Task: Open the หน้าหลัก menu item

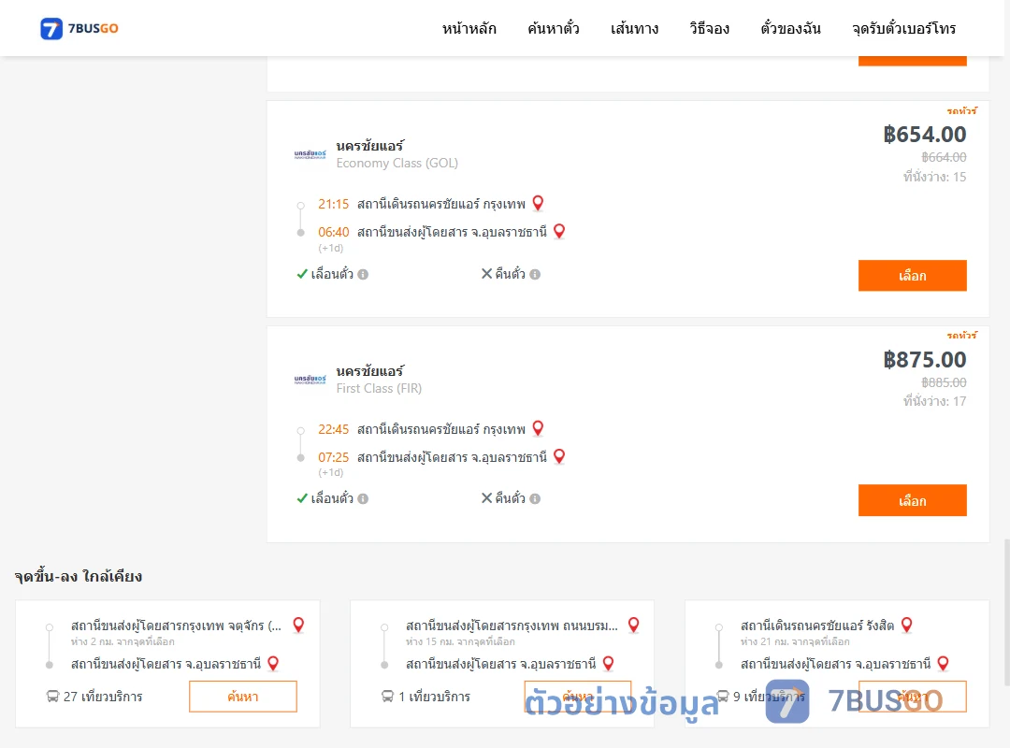Action: 469,28
